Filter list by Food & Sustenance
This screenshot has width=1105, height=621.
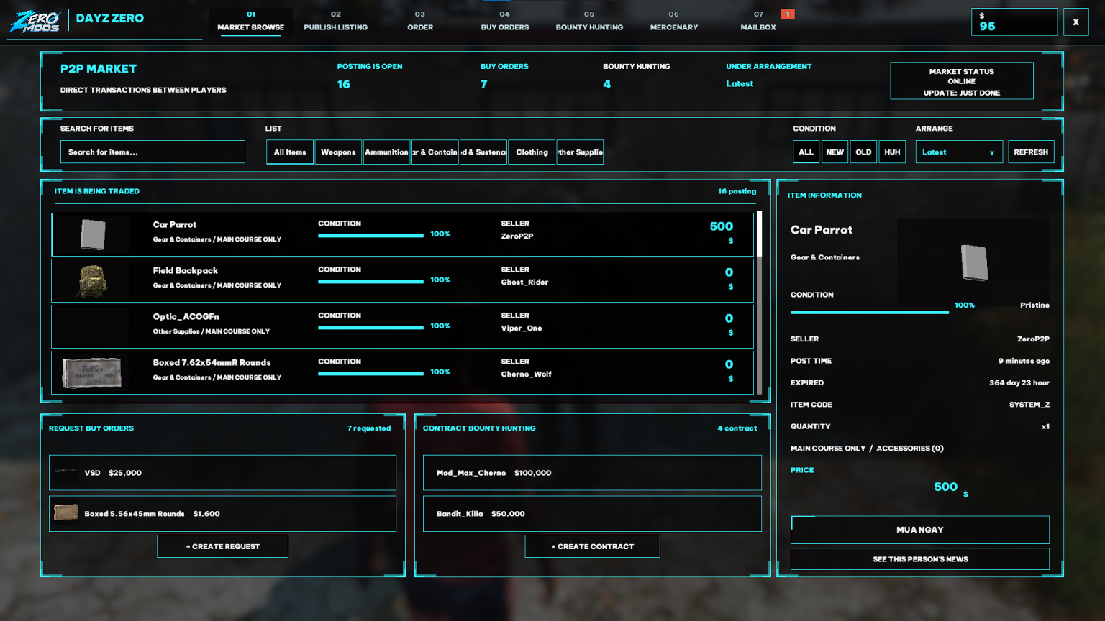483,152
